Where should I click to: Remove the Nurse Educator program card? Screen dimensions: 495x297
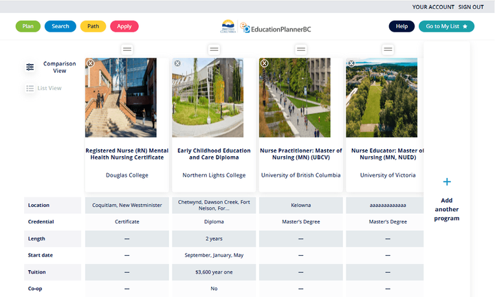point(351,63)
